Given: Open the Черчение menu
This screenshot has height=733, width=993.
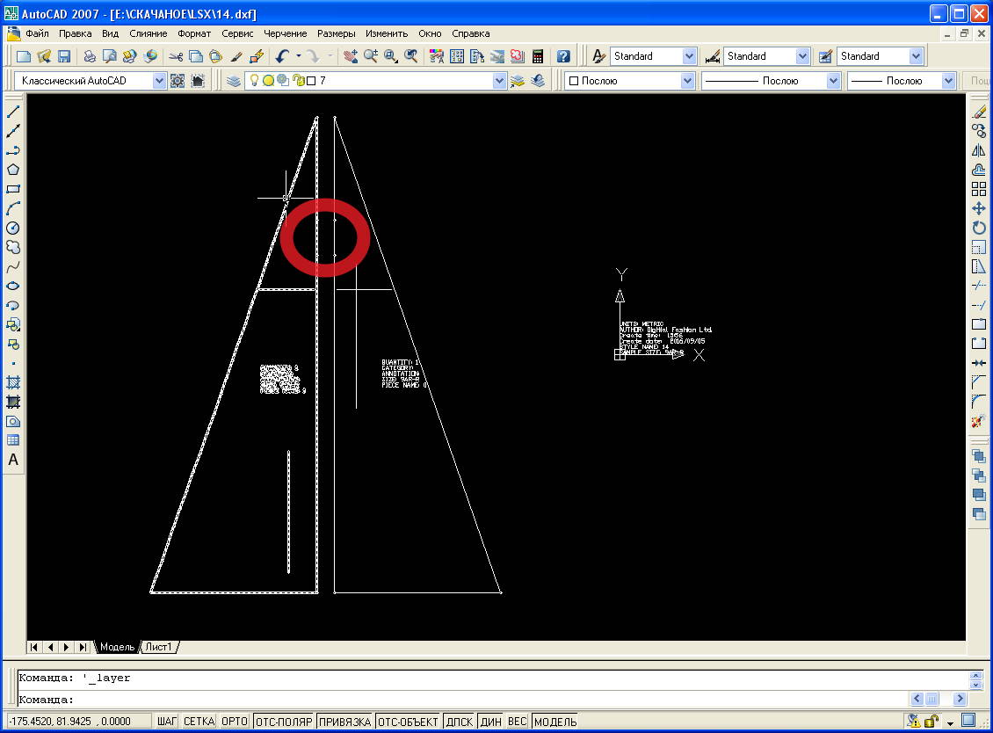Looking at the screenshot, I should click(x=286, y=33).
